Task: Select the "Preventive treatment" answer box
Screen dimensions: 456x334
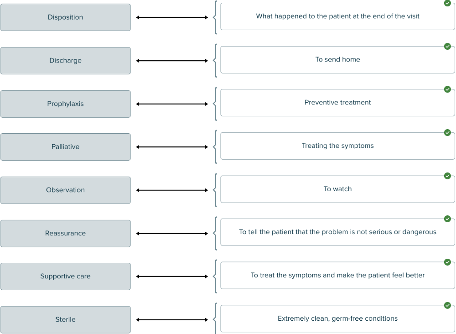Action: click(337, 103)
